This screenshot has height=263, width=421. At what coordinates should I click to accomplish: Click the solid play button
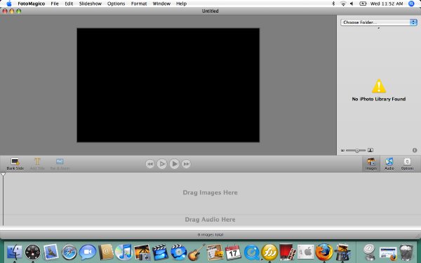click(x=174, y=163)
